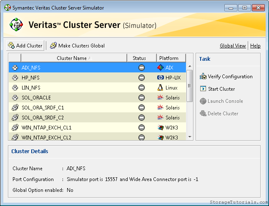This screenshot has width=269, height=206.
Task: Click the title bar application icon
Action: pos(8,8)
